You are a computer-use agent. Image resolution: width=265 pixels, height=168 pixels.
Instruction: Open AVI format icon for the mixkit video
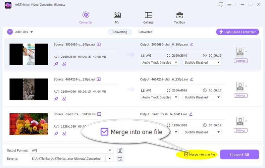(240, 121)
